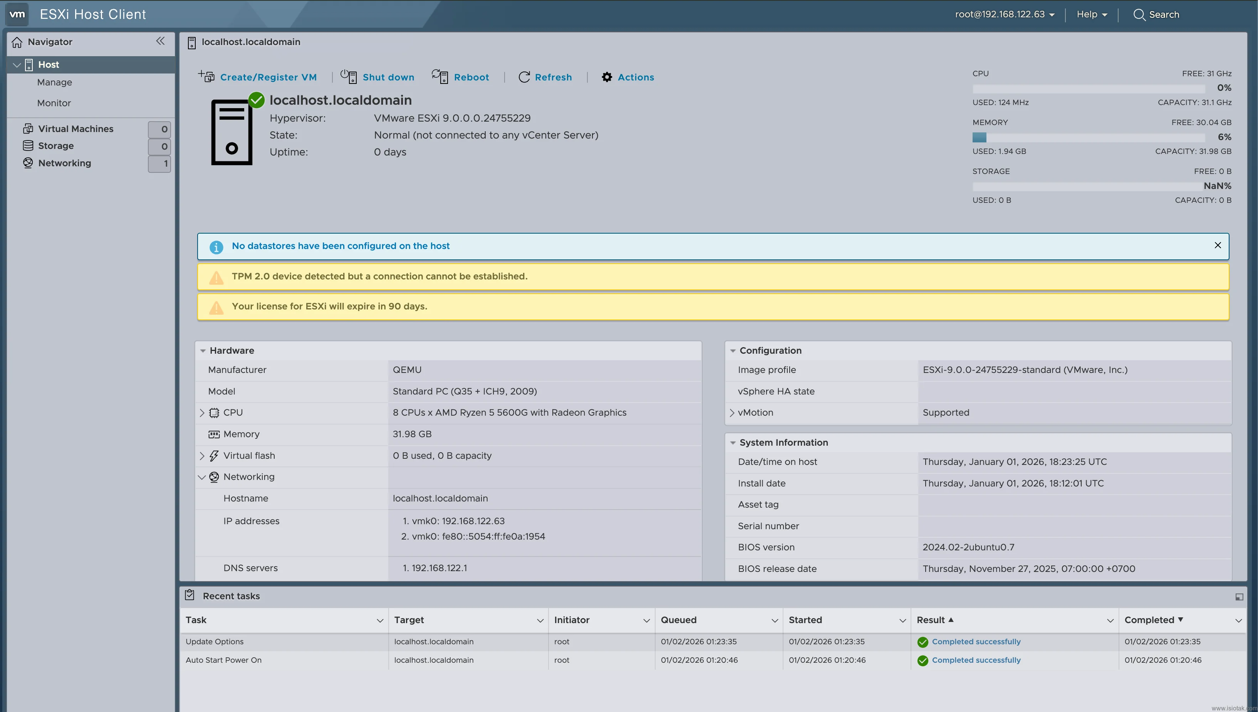1258x712 pixels.
Task: Click the Memory module icon in Hardware
Action: click(214, 434)
